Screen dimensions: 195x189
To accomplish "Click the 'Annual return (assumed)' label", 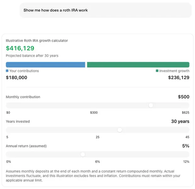I will [26, 146].
